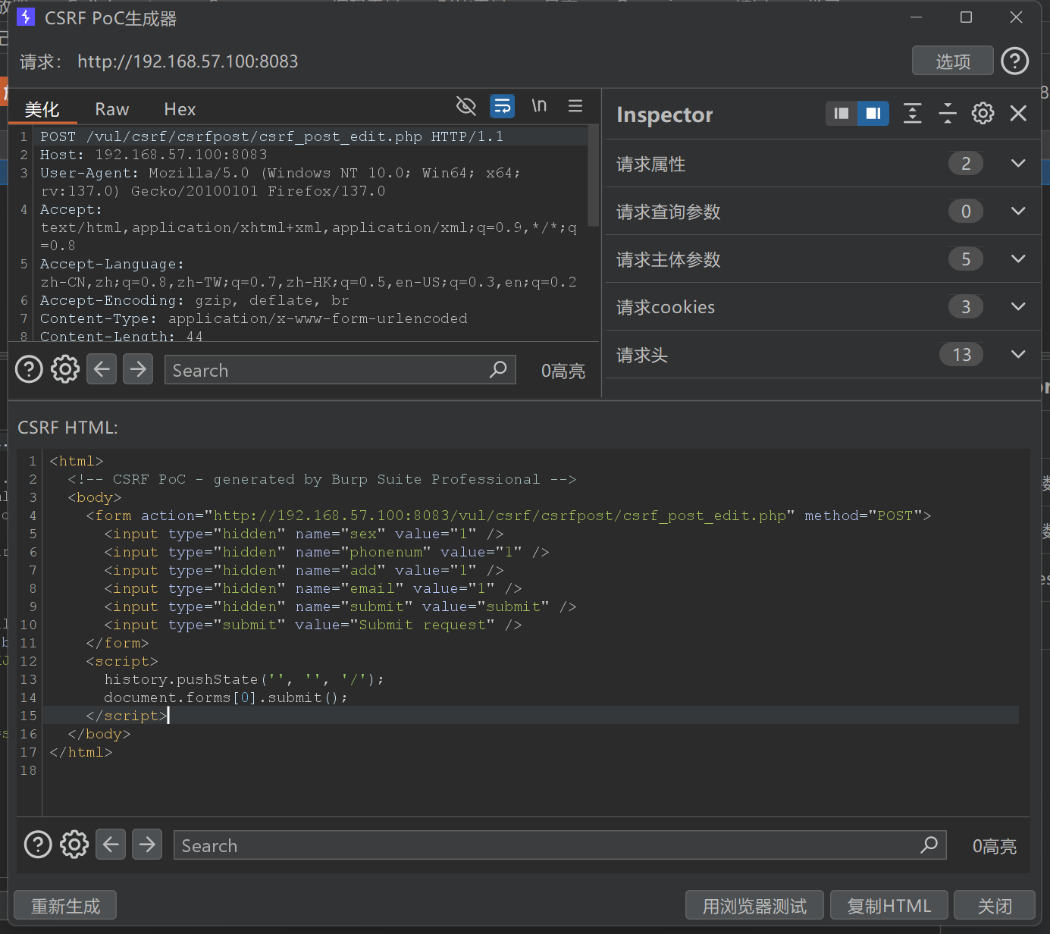The width and height of the screenshot is (1050, 934).
Task: Click the Host header line in request
Action: (153, 155)
